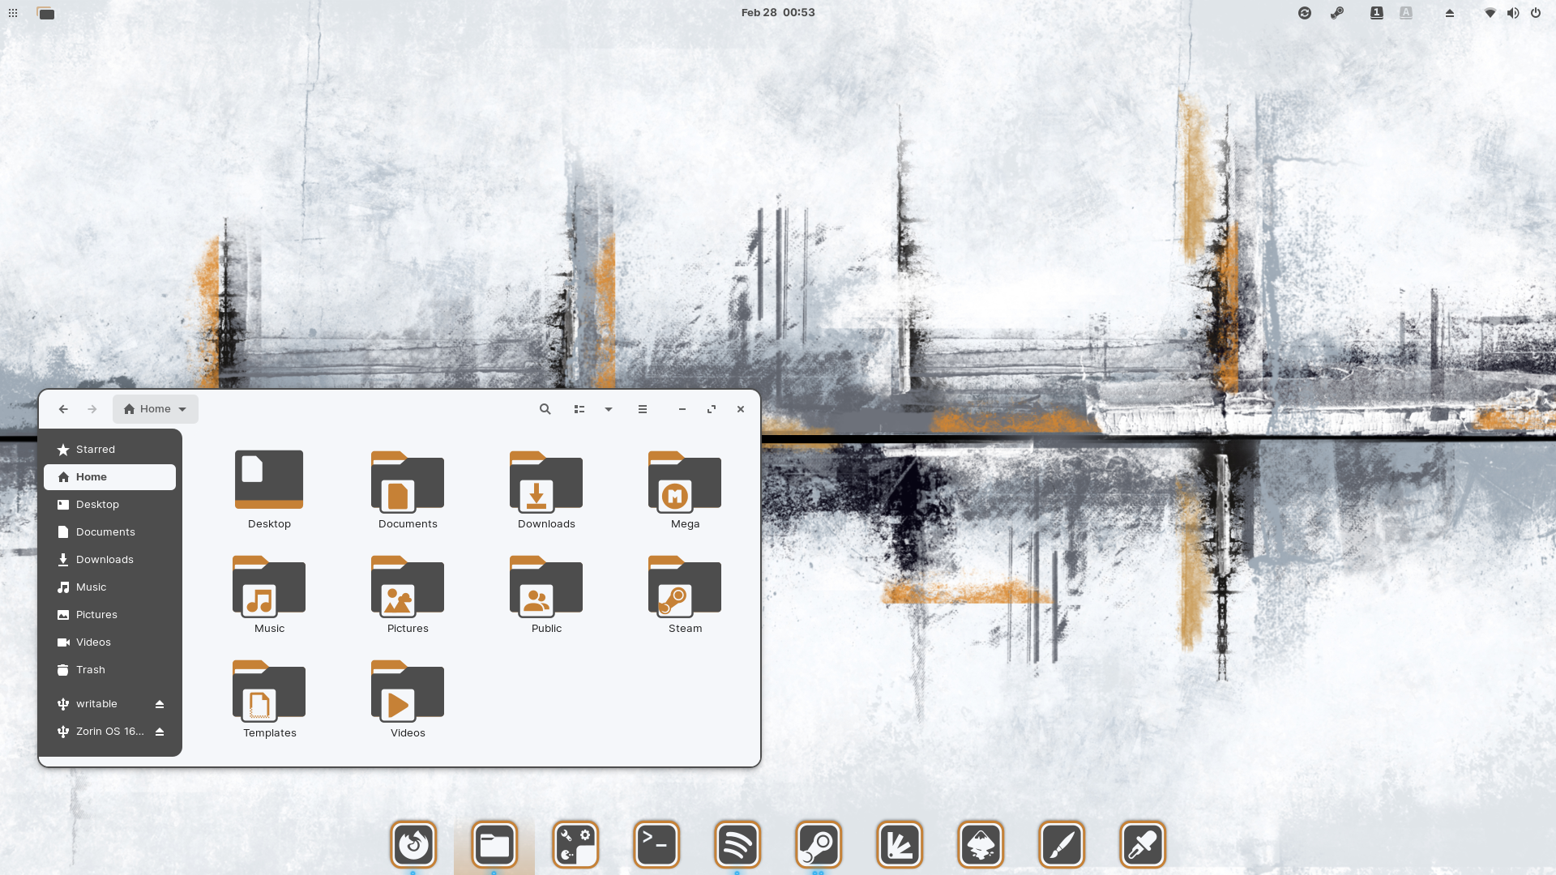Open the Videos folder in main view
The height and width of the screenshot is (875, 1556).
[x=408, y=690]
